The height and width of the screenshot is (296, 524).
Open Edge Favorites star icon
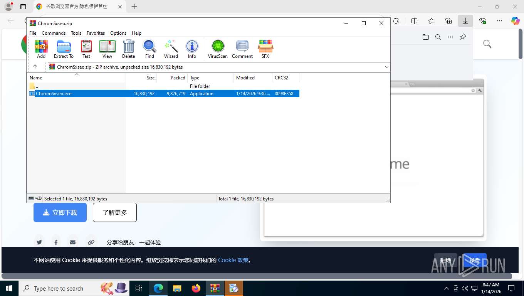click(432, 21)
